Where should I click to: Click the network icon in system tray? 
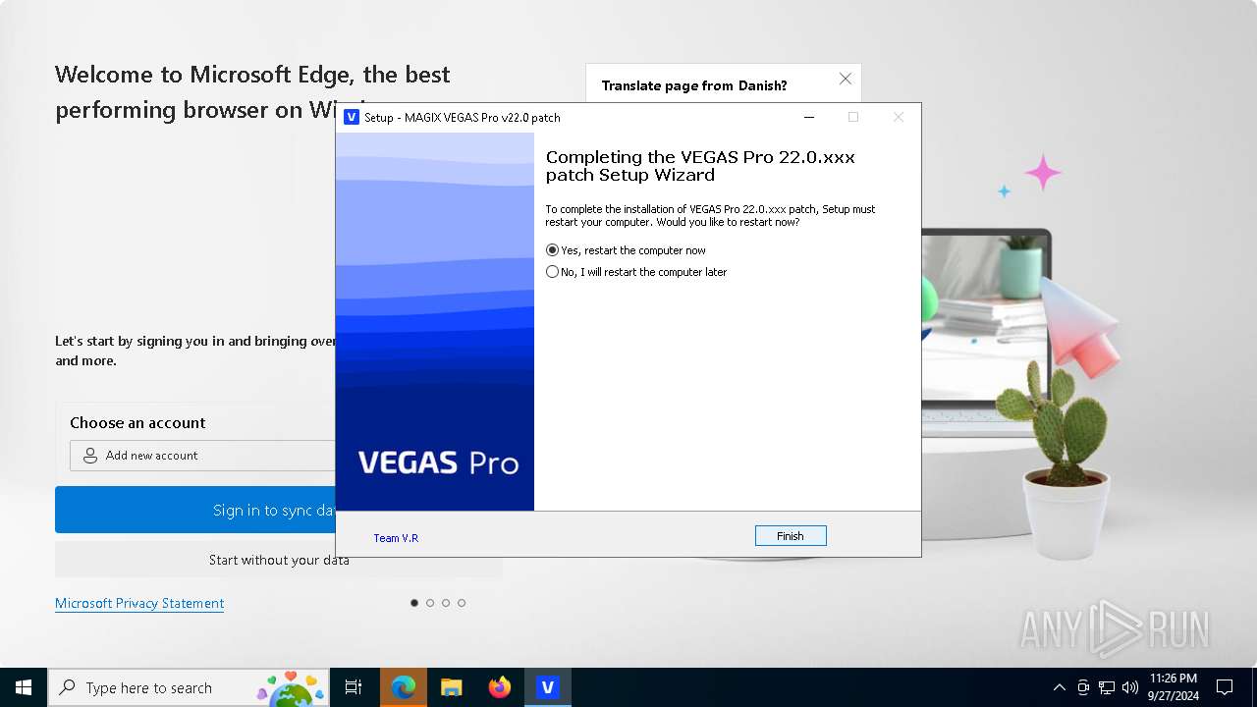[x=1107, y=687]
